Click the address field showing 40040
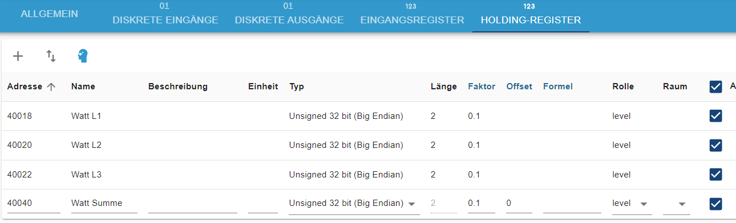The height and width of the screenshot is (223, 736). coord(34,204)
